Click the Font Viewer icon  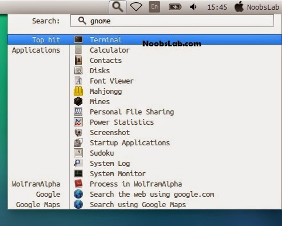pyautogui.click(x=78, y=81)
